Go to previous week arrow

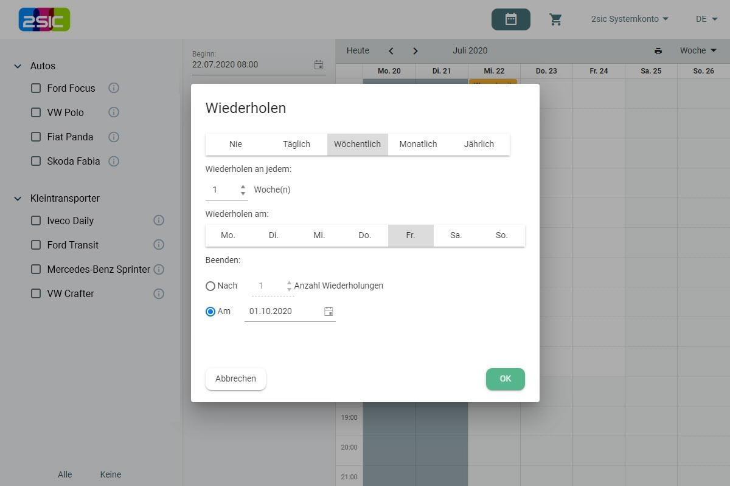pos(391,51)
